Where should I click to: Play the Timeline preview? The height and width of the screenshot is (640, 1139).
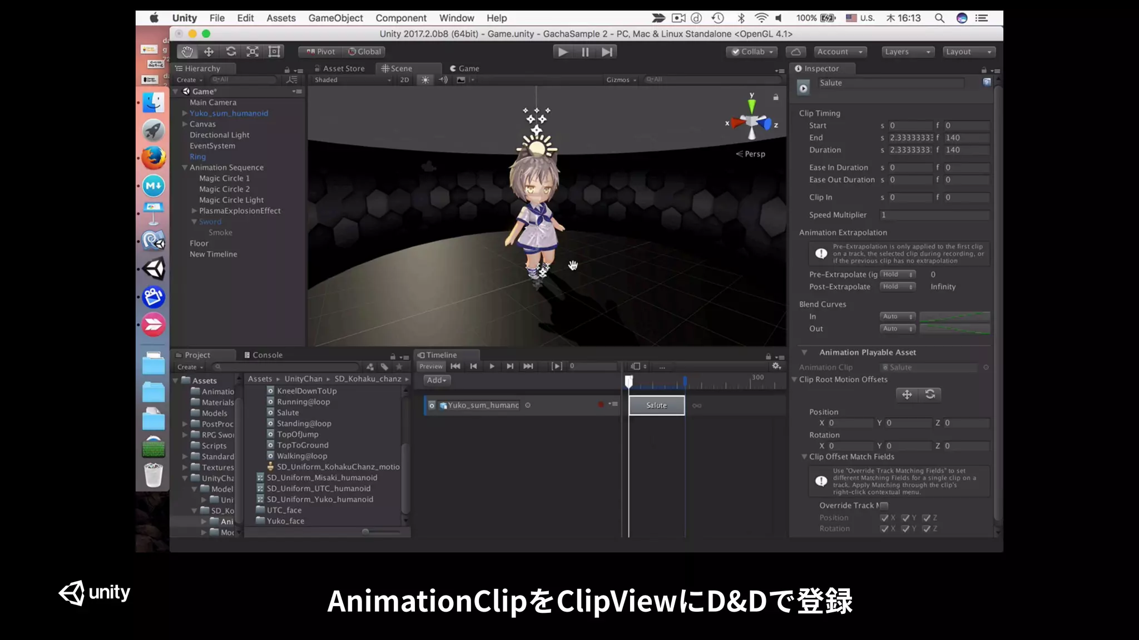(492, 366)
